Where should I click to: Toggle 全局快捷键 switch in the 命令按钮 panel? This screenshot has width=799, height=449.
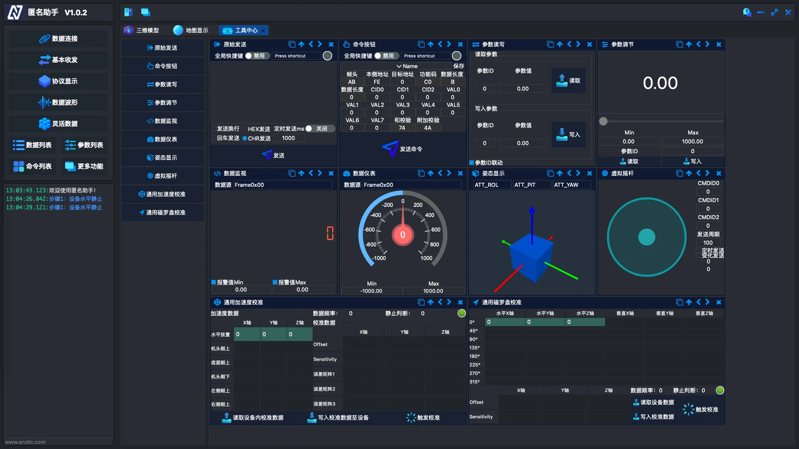tap(387, 56)
